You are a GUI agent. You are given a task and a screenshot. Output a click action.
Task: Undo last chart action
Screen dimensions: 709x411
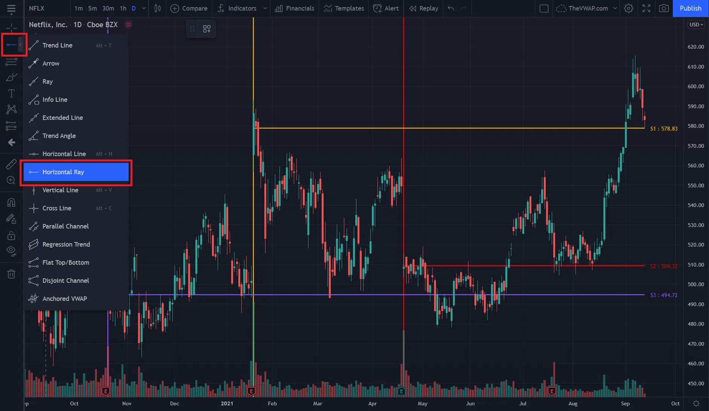click(x=451, y=8)
